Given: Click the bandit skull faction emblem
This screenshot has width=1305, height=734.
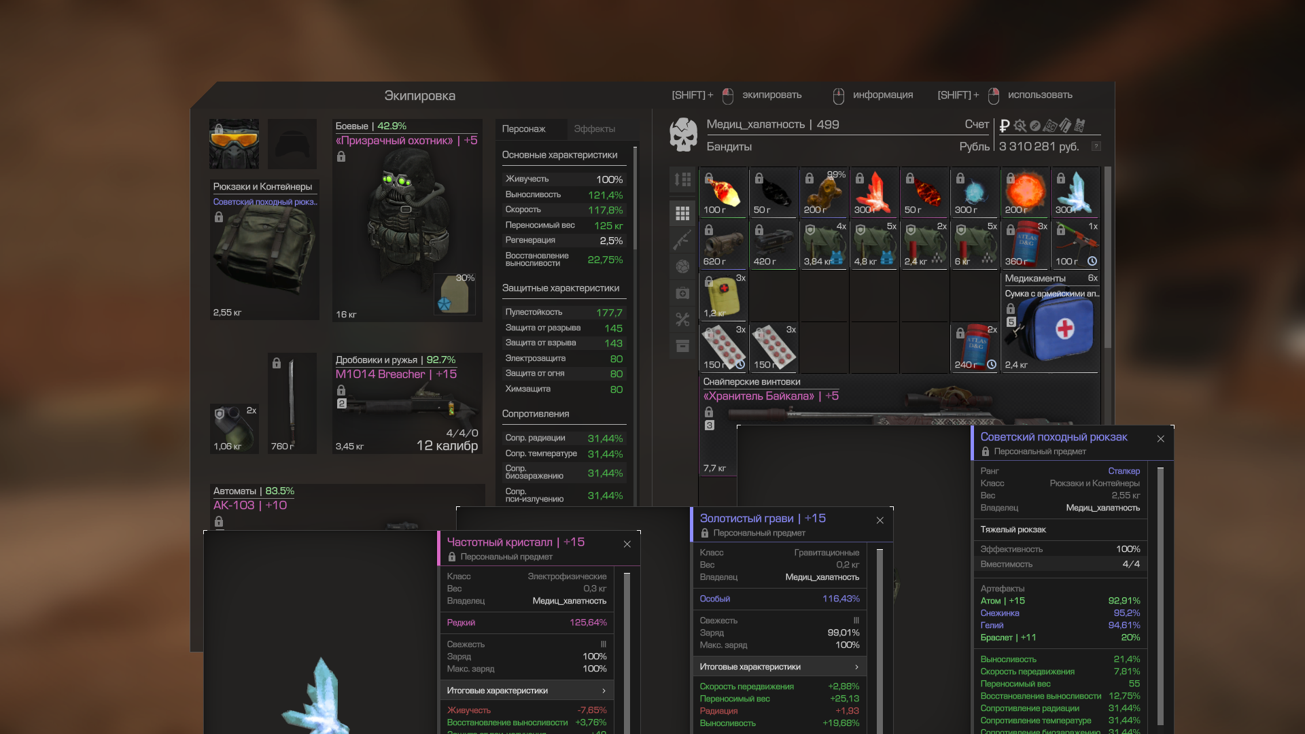Looking at the screenshot, I should click(x=684, y=135).
